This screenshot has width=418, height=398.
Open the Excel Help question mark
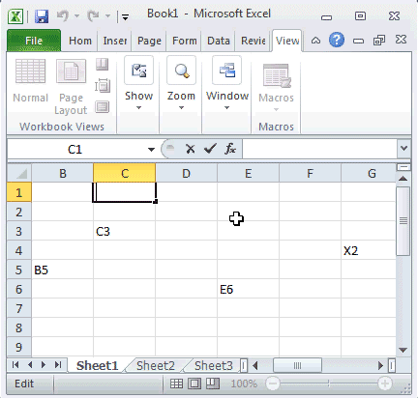(x=337, y=41)
